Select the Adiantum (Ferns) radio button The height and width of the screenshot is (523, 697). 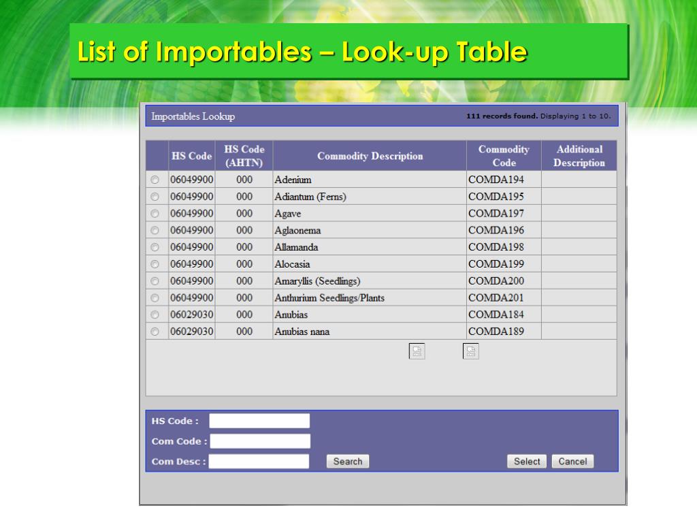[x=155, y=197]
